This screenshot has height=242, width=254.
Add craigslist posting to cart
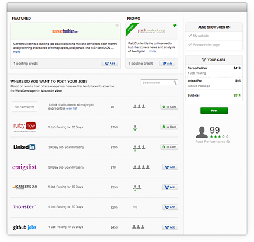170,167
